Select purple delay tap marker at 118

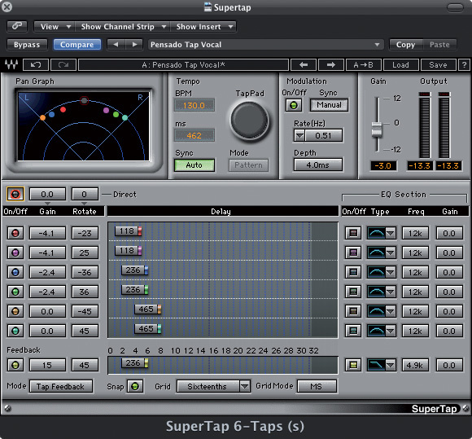click(x=129, y=250)
